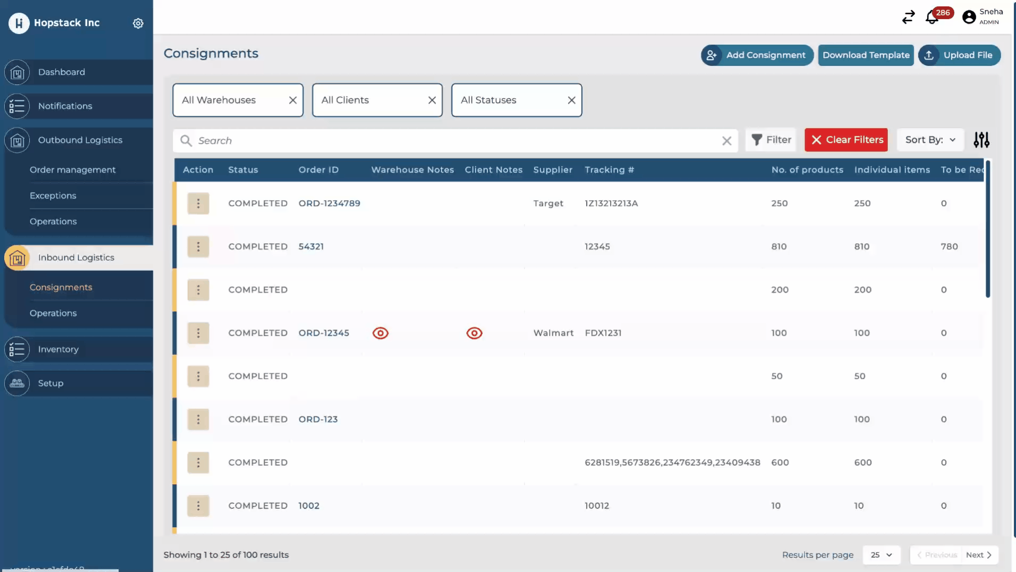View client notes for ORD-12345
Image resolution: width=1016 pixels, height=572 pixels.
pos(474,333)
